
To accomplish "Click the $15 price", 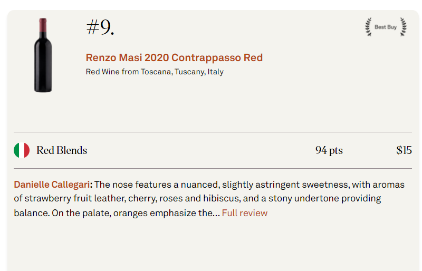I will click(404, 150).
